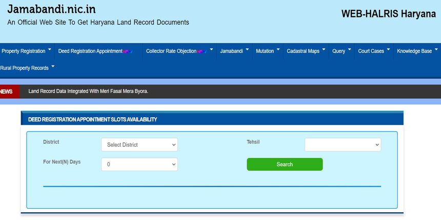
Task: Click the animated new badge beside Deed Registration Appointment
Action: point(128,51)
